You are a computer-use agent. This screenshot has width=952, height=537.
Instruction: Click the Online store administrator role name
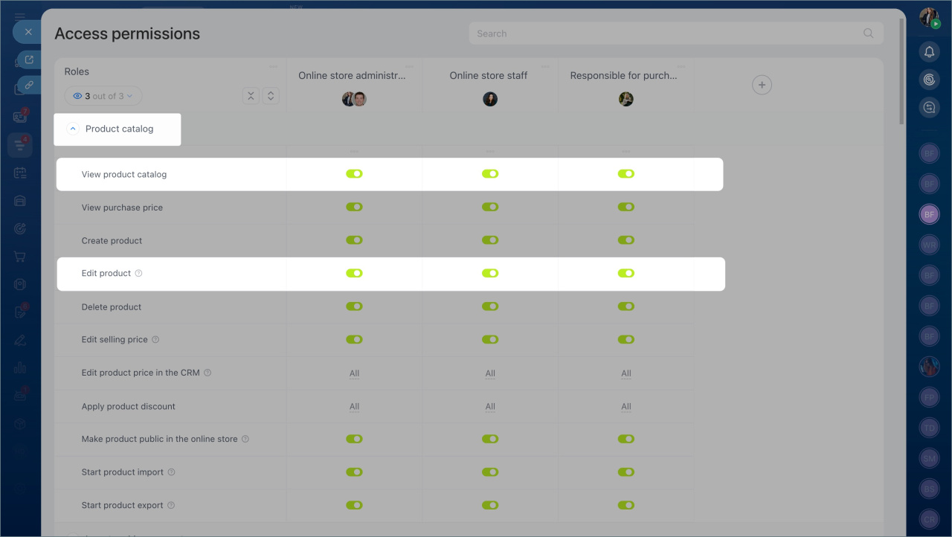tap(352, 76)
